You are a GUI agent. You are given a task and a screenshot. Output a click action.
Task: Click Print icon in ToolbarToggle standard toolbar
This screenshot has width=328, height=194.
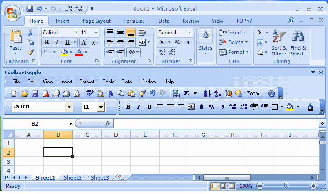point(66,93)
